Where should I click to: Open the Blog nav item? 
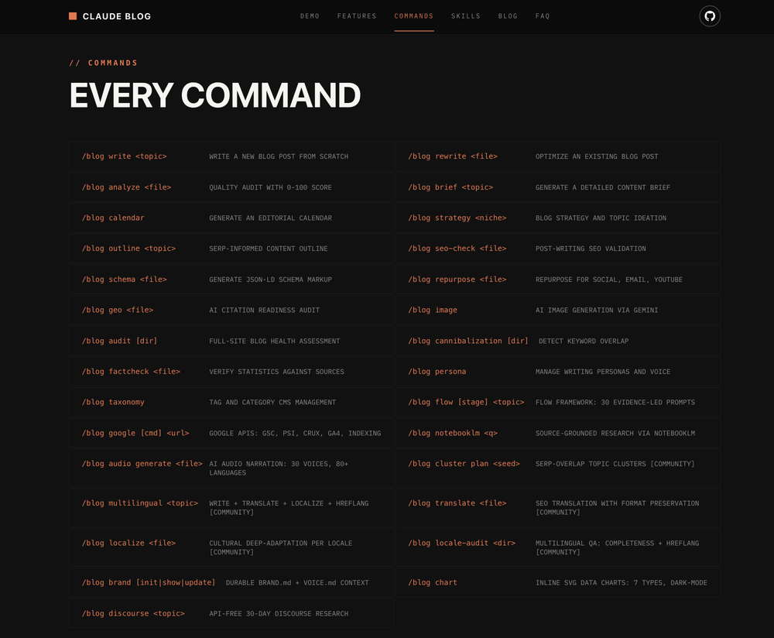click(508, 16)
